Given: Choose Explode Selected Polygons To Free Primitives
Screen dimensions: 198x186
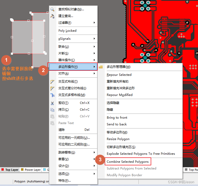Looking at the screenshot, I should tap(140, 153).
